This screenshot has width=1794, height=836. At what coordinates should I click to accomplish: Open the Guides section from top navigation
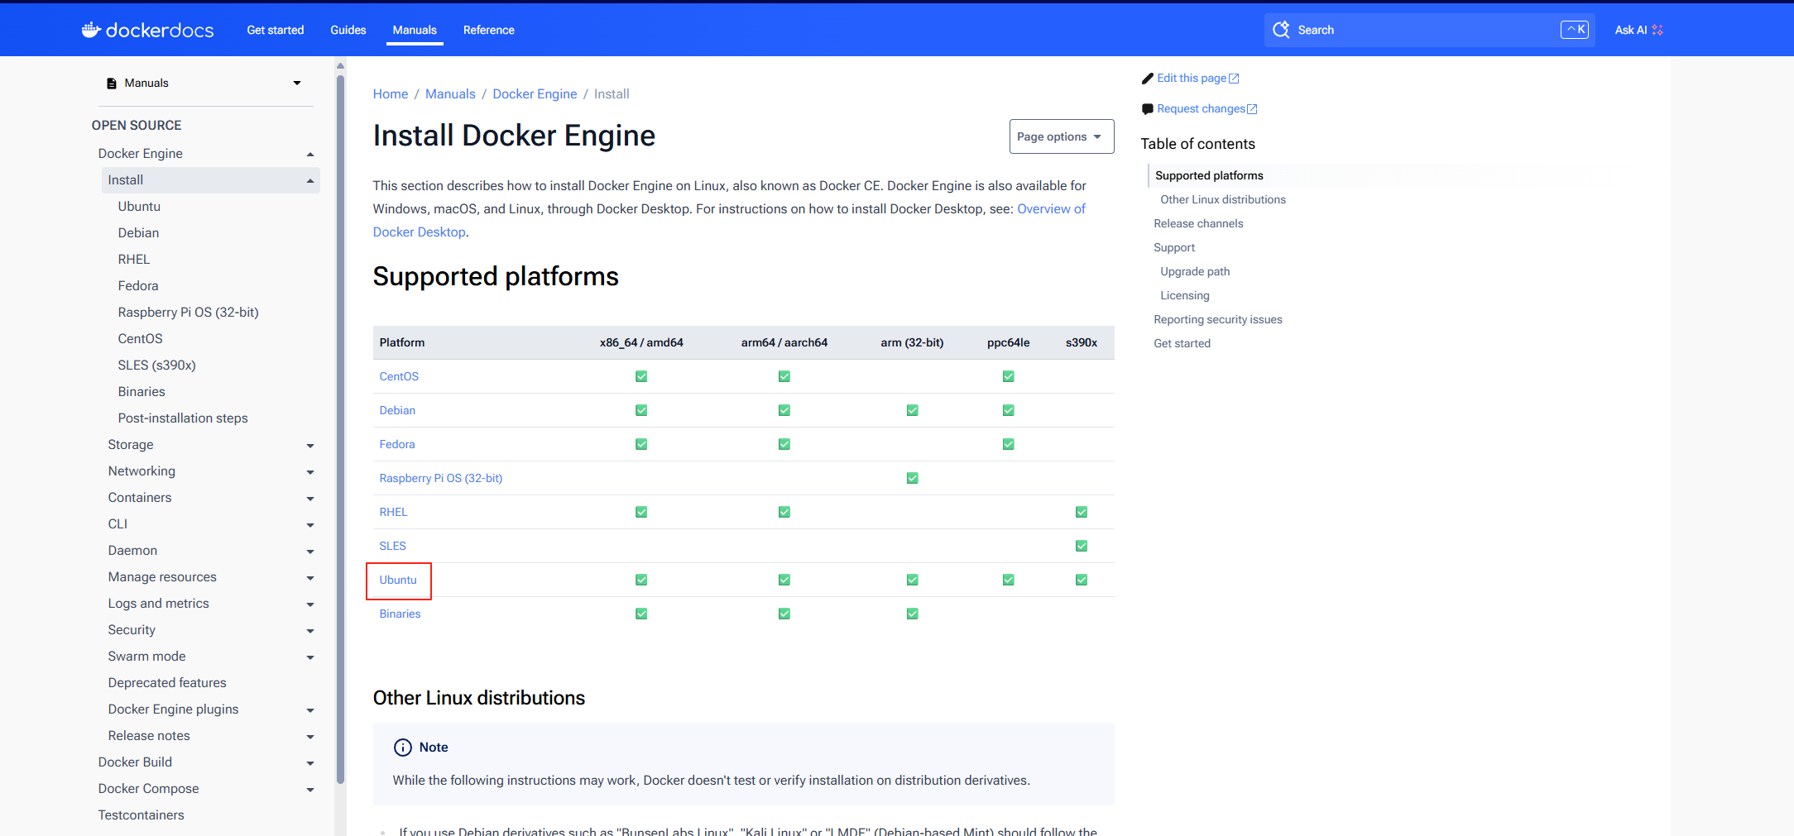point(348,30)
